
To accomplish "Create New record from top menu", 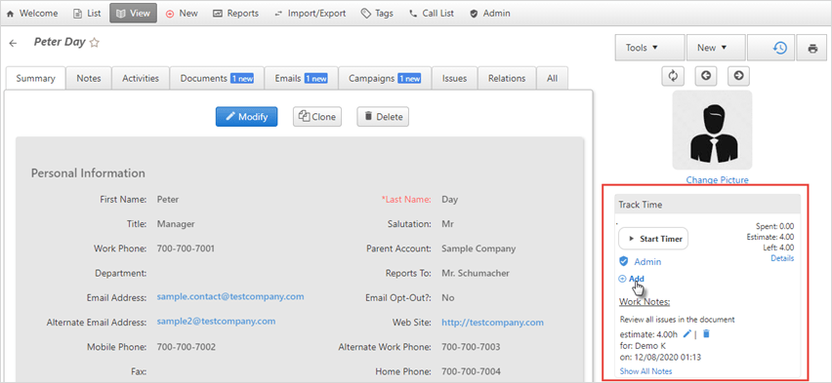I will tap(182, 14).
